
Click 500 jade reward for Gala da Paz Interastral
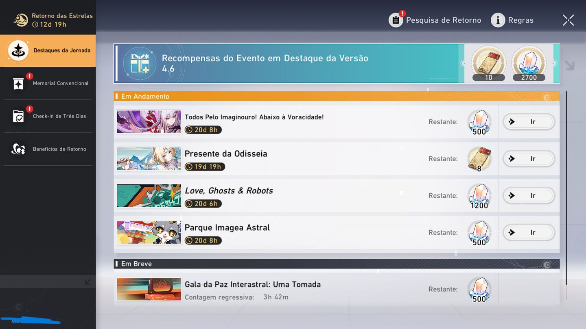pos(479,290)
